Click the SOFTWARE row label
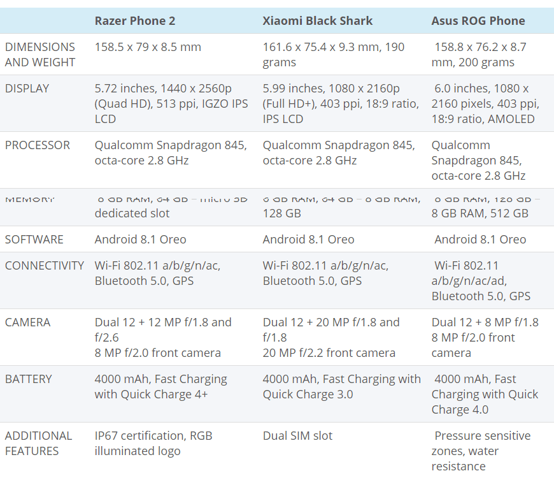Screen dimensions: 554x478 [34, 239]
